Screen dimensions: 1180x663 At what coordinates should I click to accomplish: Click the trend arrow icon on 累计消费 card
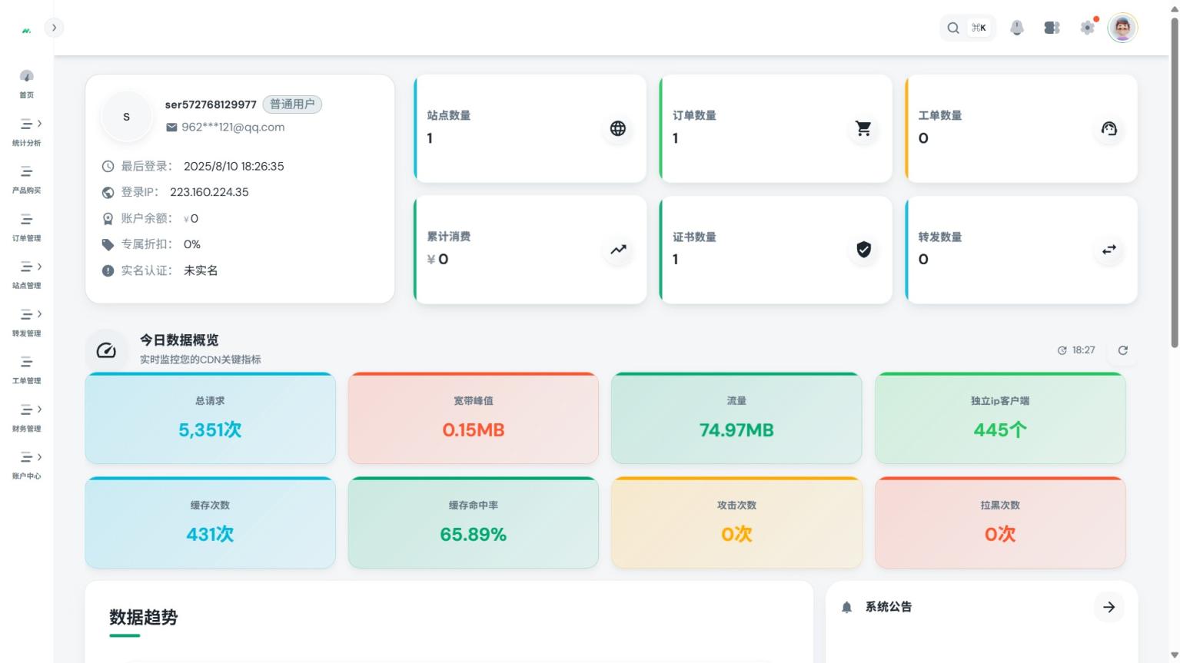[618, 250]
